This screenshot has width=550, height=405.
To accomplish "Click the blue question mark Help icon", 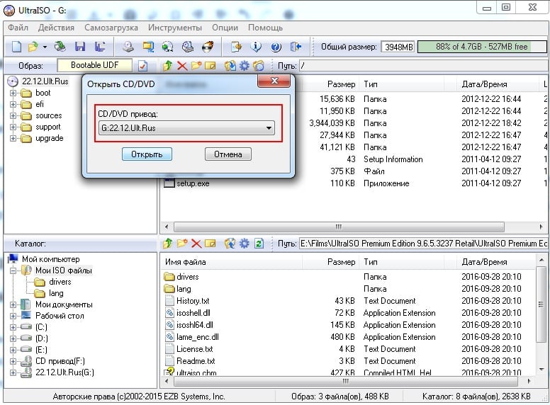I will [x=276, y=47].
